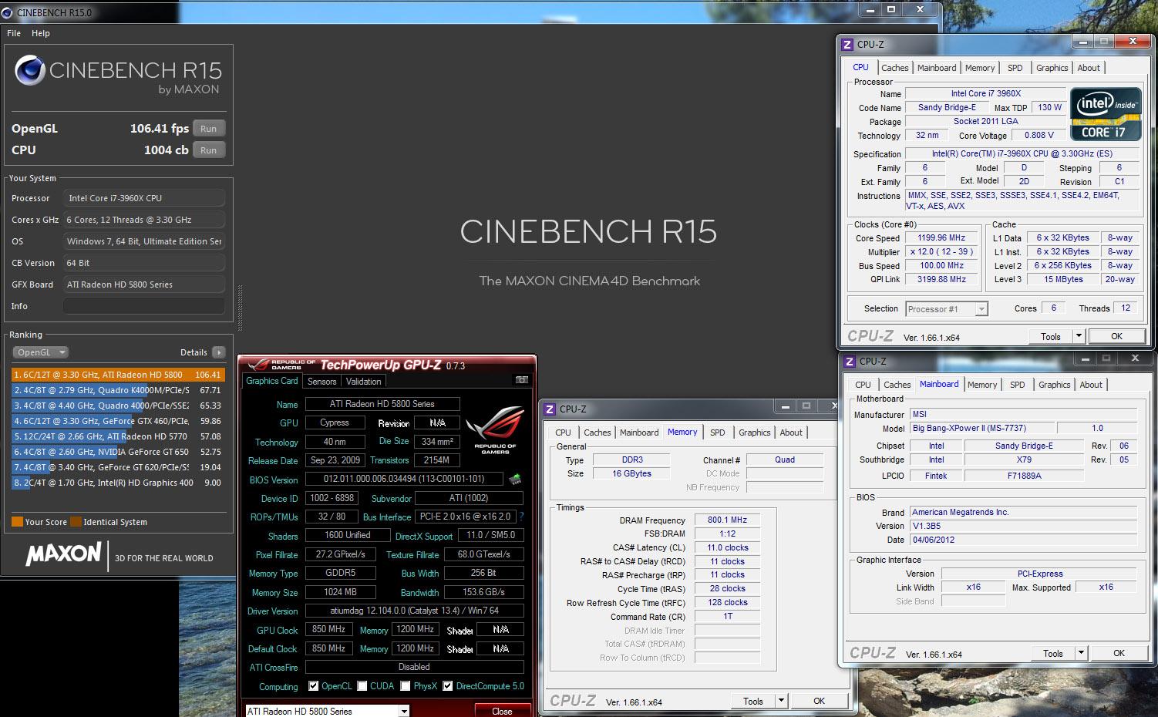Open the Cinebench Help menu
1158x717 pixels.
pos(41,33)
